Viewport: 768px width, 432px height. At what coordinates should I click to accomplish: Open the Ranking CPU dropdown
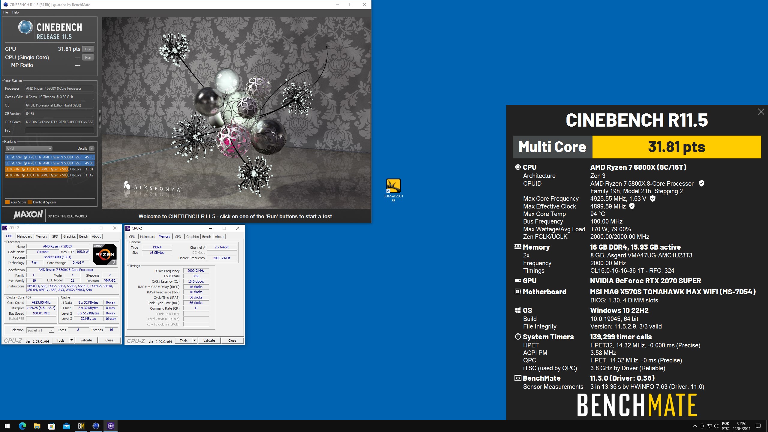coord(29,148)
